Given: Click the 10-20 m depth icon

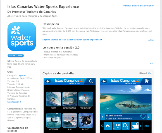Looking at the screenshot, I should [116, 126].
